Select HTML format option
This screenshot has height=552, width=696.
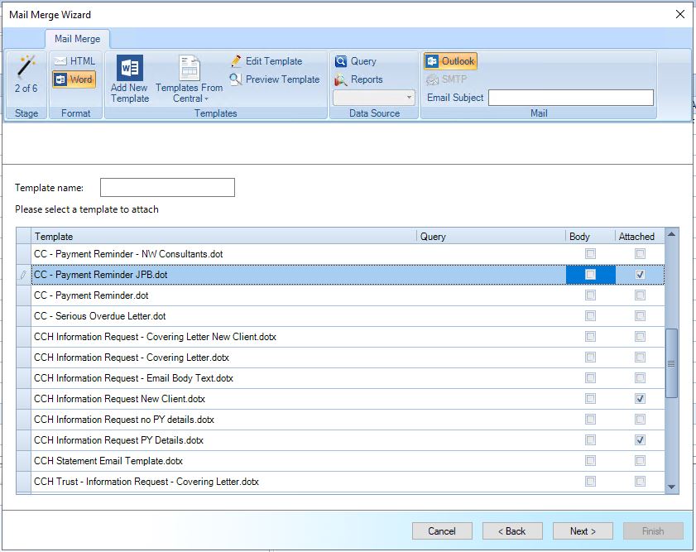click(74, 60)
